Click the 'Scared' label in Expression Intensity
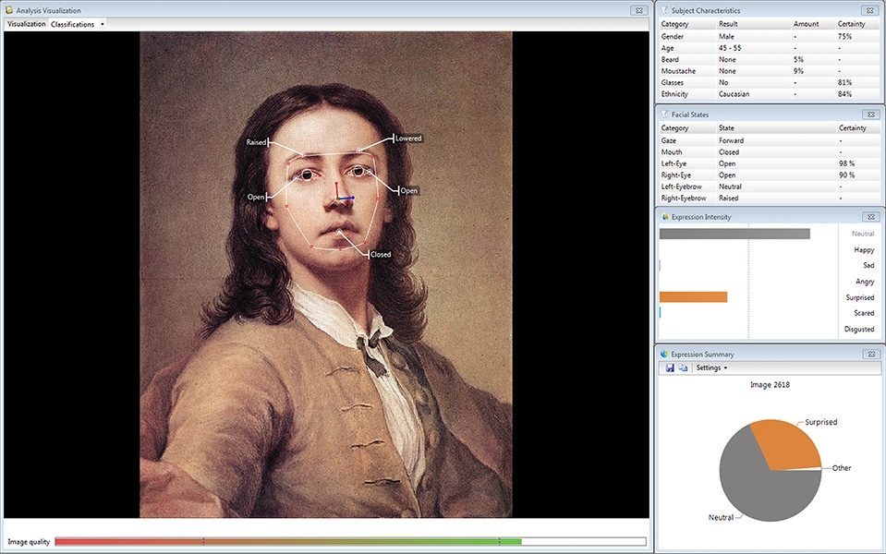The image size is (886, 554). coord(864,313)
